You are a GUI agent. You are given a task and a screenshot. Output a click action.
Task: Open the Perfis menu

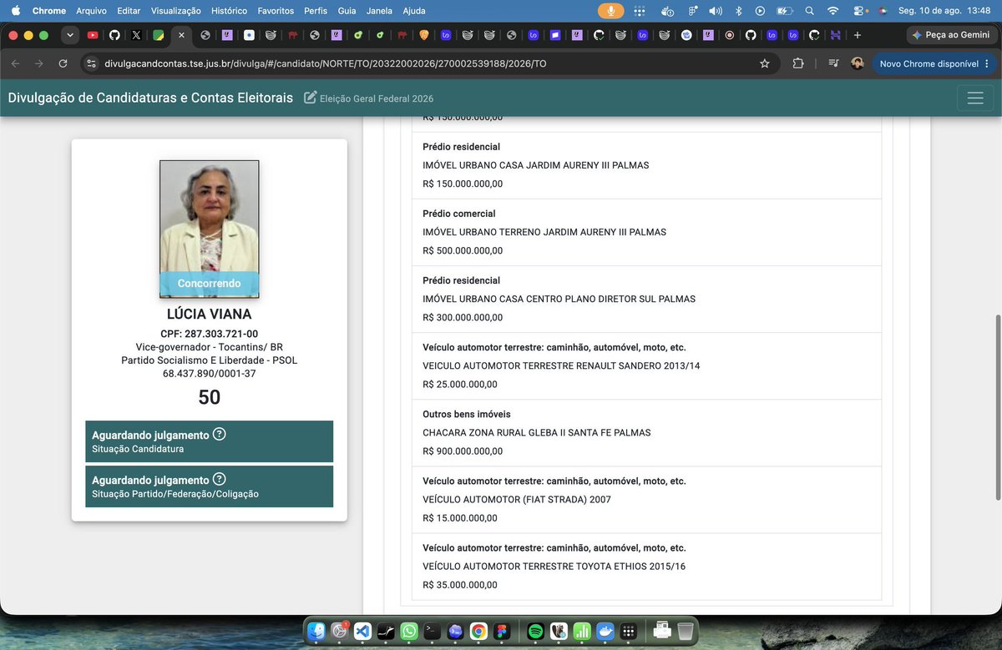coord(316,11)
